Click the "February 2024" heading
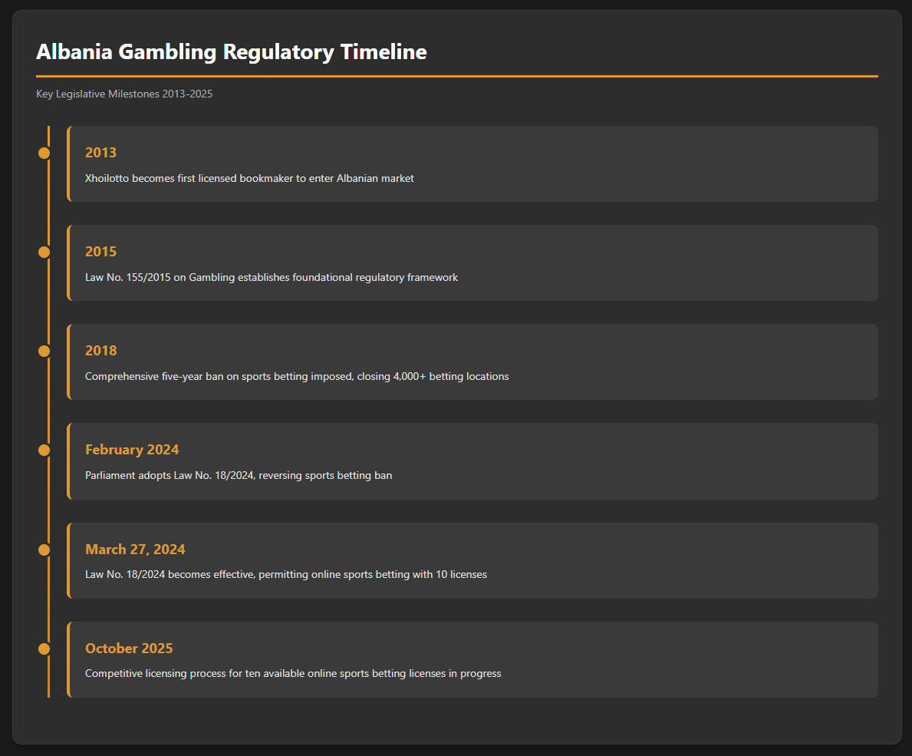 tap(132, 450)
